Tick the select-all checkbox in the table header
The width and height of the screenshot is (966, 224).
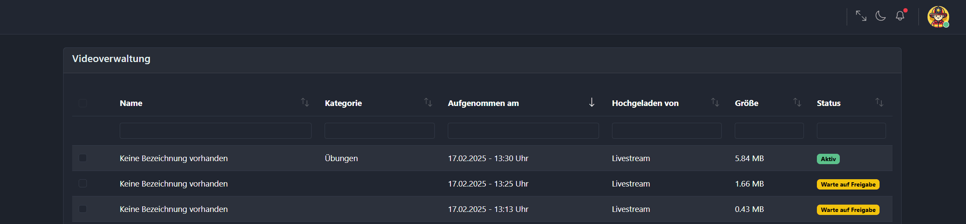coord(83,103)
